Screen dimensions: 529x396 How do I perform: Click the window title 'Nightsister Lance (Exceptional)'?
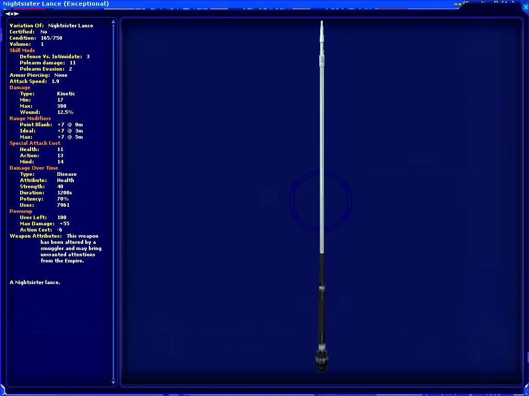[x=56, y=4]
